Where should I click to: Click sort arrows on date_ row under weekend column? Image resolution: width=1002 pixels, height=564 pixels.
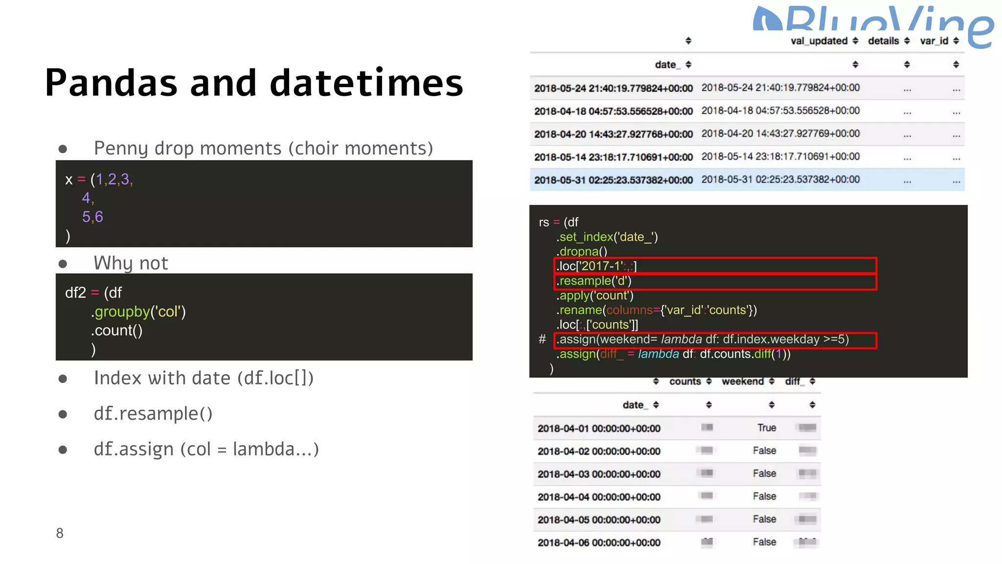click(772, 405)
